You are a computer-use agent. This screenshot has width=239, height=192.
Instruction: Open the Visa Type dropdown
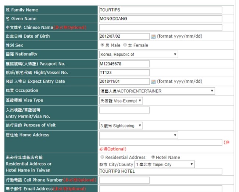(121, 101)
